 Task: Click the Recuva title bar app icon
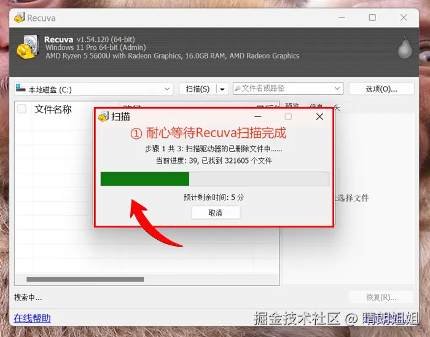[20, 17]
